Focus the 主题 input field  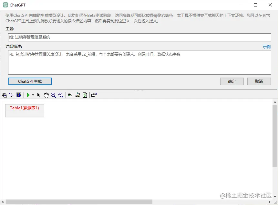139,37
